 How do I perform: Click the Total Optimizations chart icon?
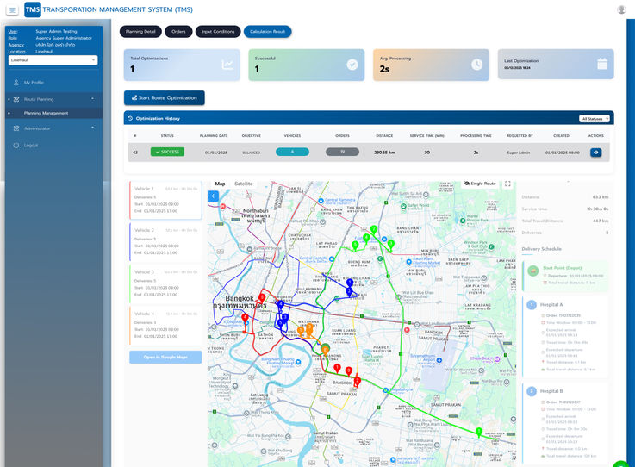point(227,65)
